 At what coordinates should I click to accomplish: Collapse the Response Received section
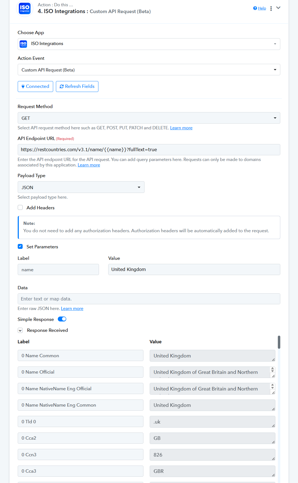pos(20,330)
